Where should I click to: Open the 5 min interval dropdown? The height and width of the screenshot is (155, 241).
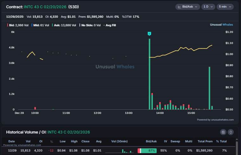point(225,7)
